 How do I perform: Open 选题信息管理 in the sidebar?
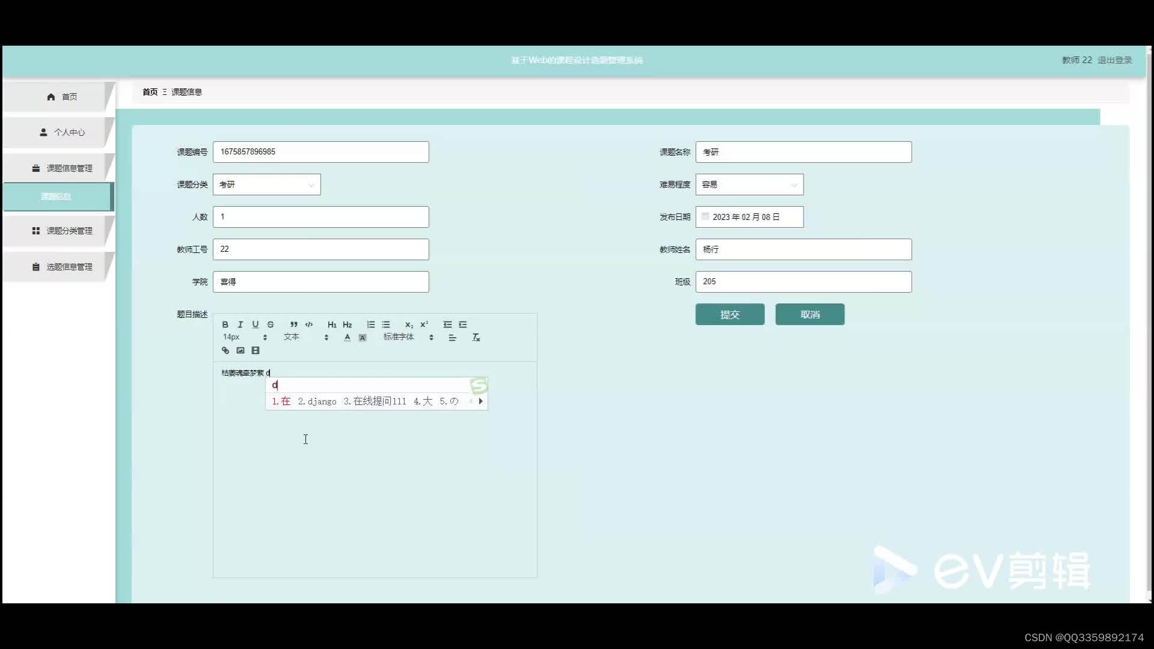[58, 267]
